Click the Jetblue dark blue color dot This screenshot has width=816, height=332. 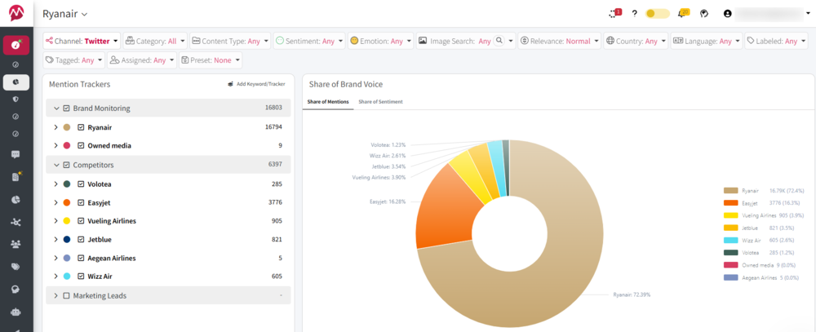pos(67,239)
